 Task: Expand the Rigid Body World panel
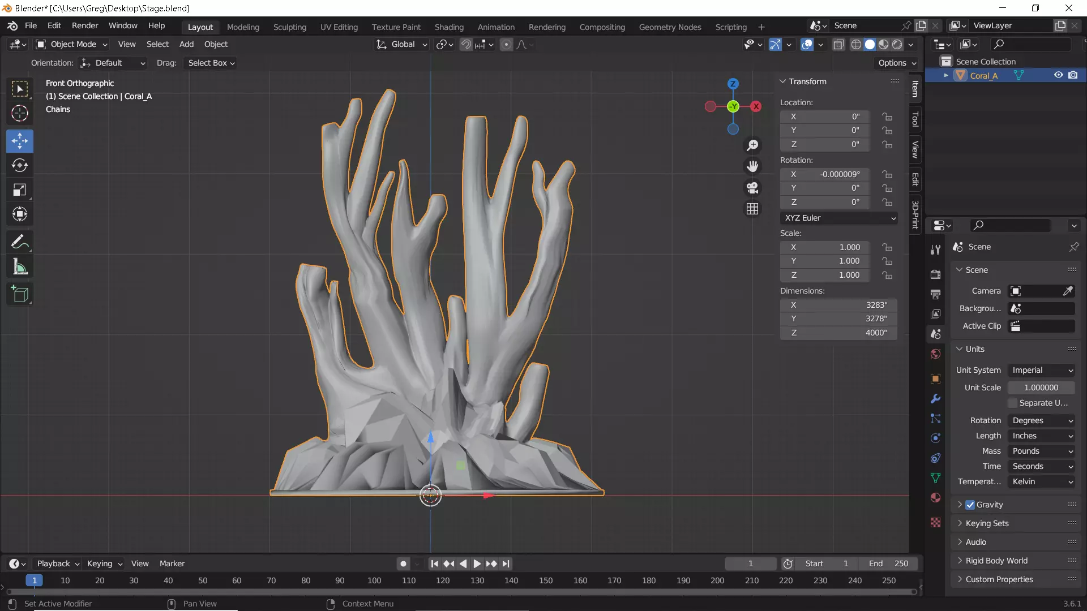point(996,561)
